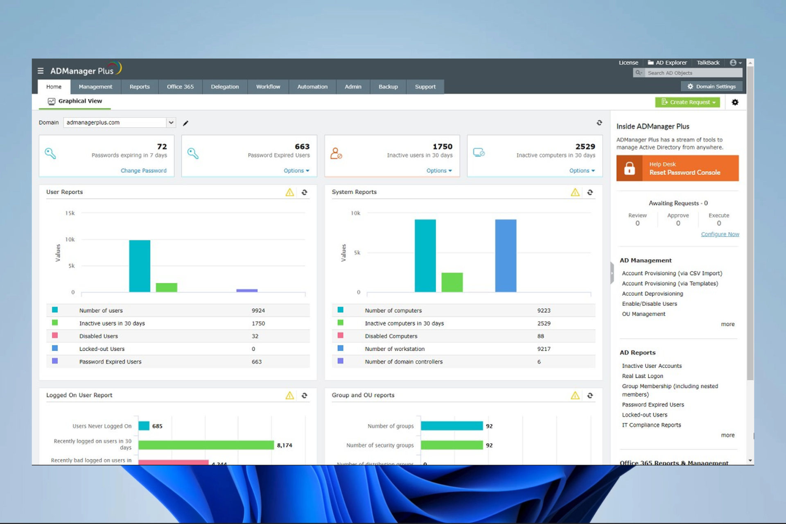Expand Password Expired Users Options menu

pos(296,171)
